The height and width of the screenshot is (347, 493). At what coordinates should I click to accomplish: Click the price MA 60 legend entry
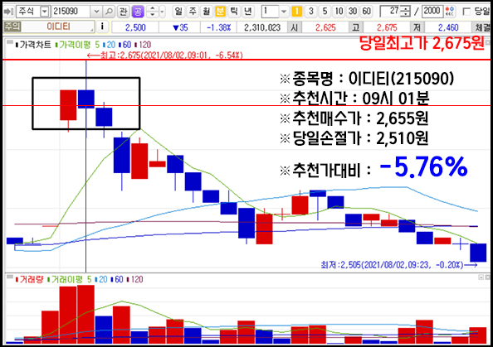(x=125, y=45)
